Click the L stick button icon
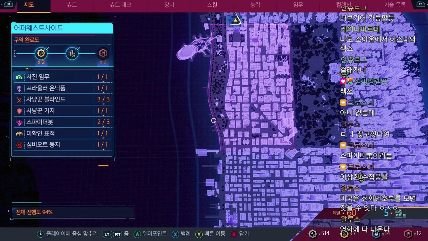 (41, 234)
